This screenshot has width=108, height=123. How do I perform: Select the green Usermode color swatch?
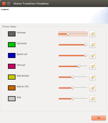pyautogui.click(x=12, y=45)
